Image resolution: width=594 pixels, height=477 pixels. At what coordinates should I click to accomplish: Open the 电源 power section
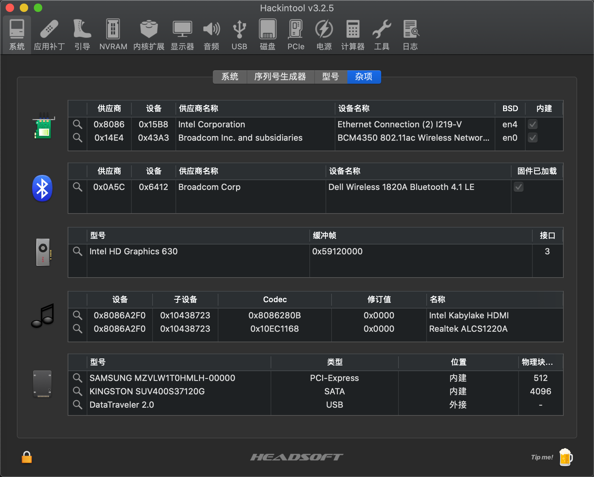(324, 35)
